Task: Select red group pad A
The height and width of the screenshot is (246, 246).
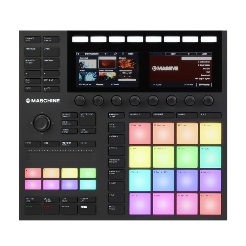Action: (33, 173)
